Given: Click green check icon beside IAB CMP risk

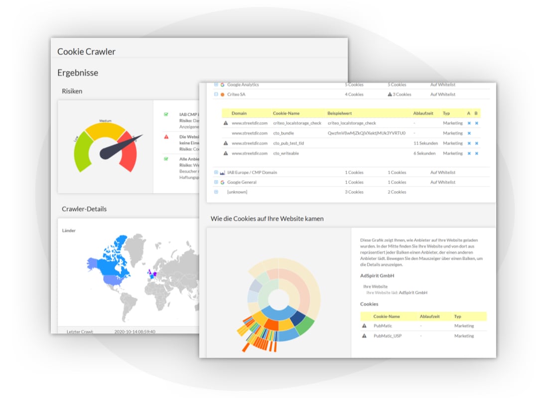Looking at the screenshot, I should [166, 114].
